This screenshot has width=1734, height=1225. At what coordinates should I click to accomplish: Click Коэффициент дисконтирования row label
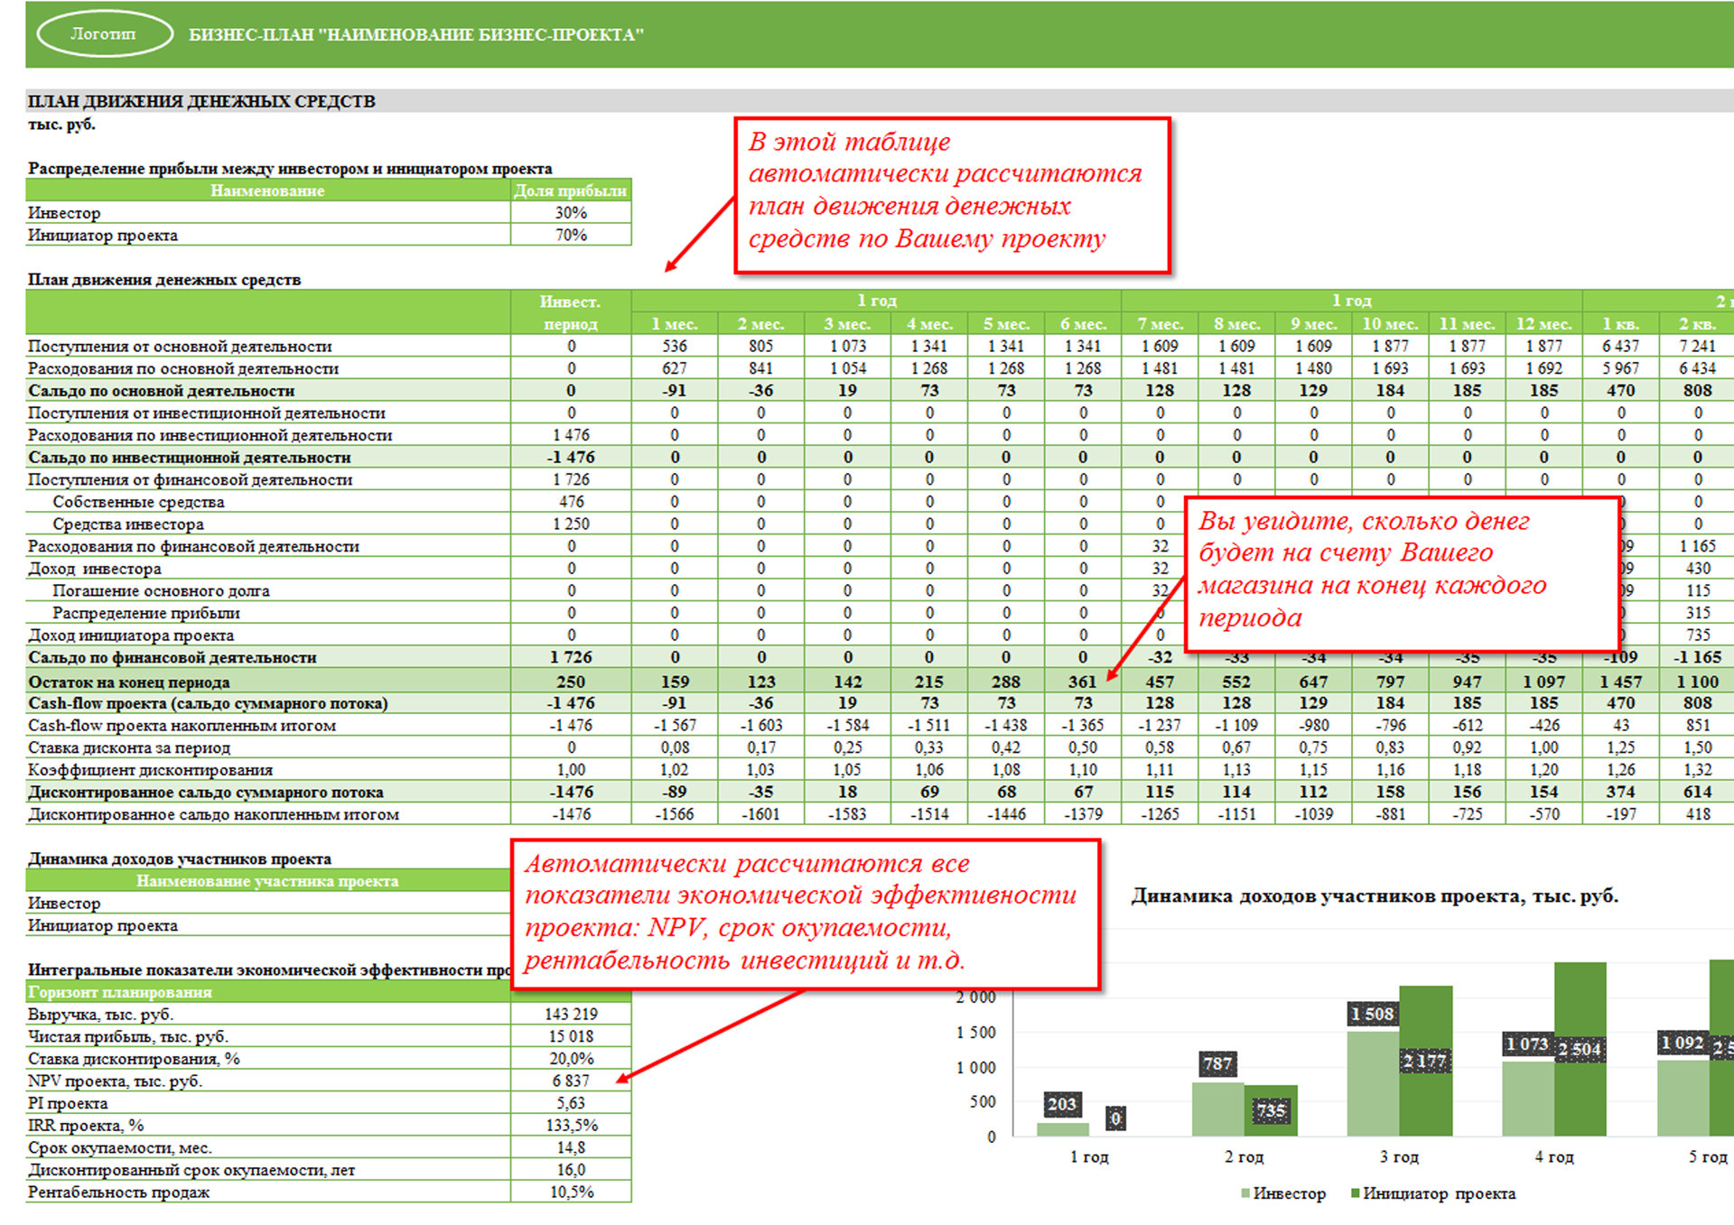(x=151, y=770)
